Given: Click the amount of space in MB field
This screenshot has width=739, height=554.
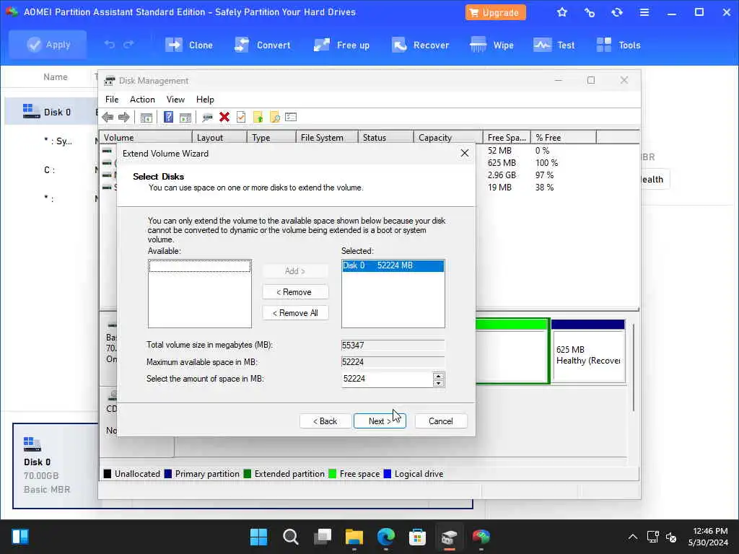Looking at the screenshot, I should tap(387, 379).
